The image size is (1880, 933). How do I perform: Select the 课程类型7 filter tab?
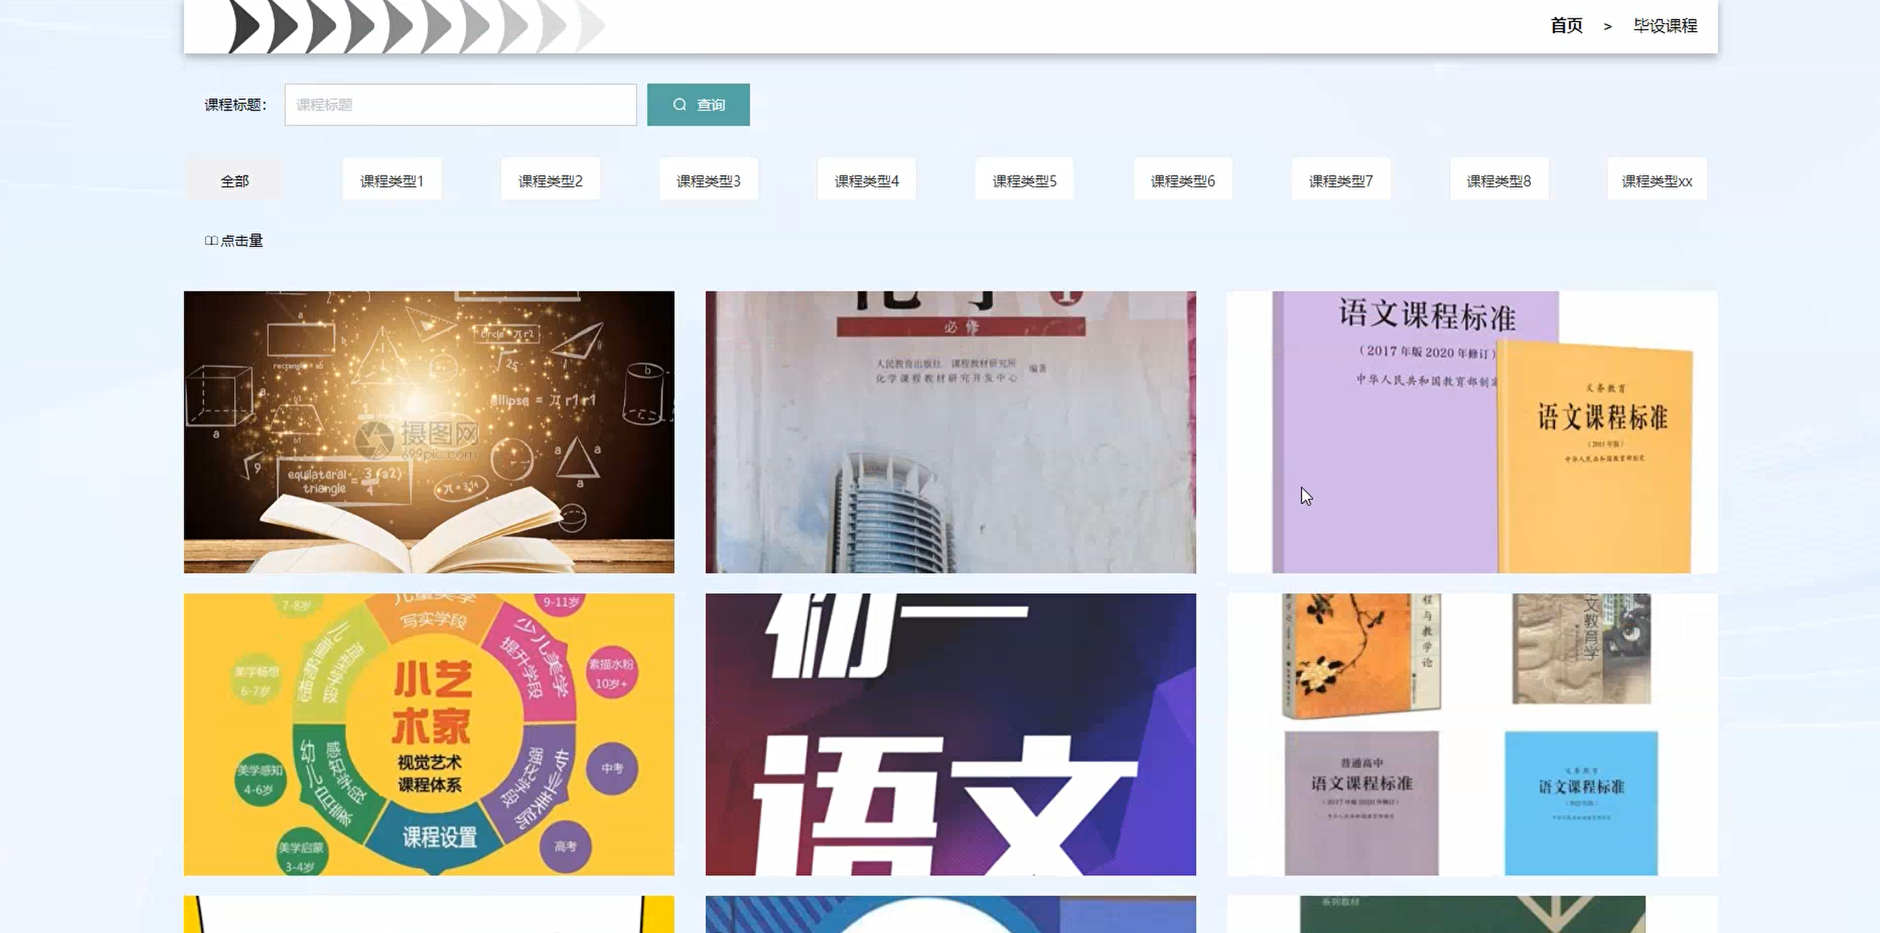1341,180
